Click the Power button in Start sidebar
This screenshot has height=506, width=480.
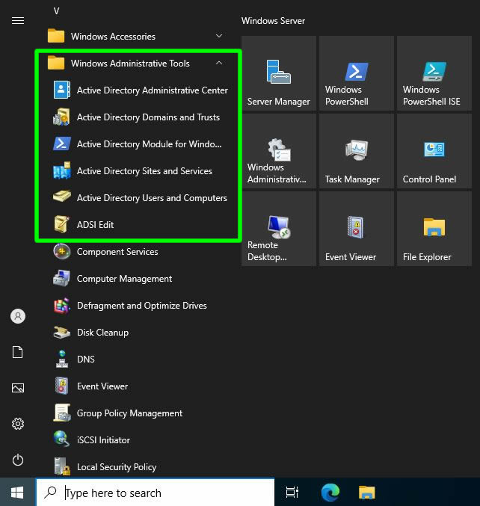pyautogui.click(x=18, y=460)
